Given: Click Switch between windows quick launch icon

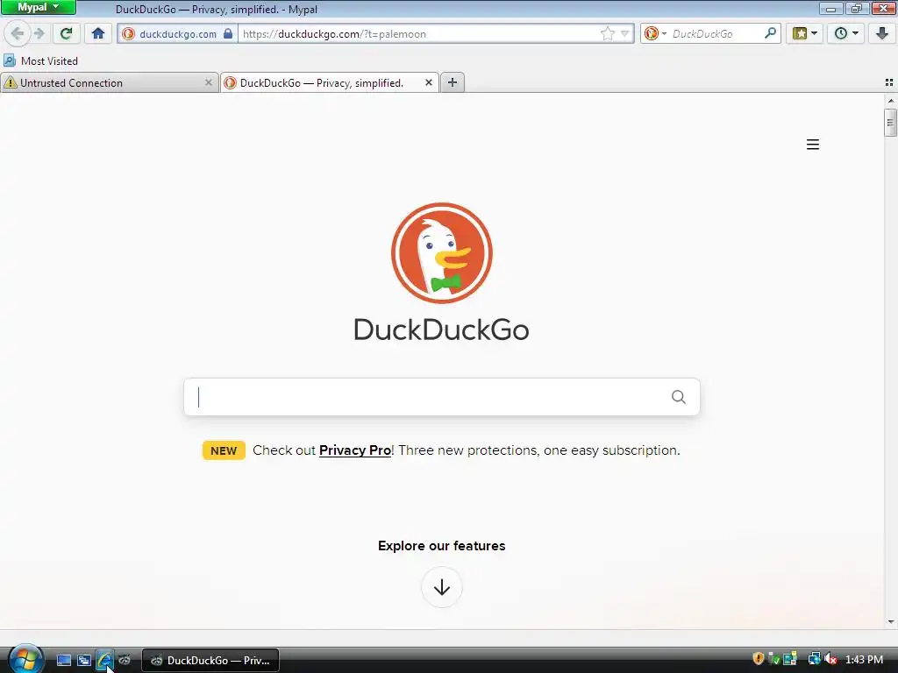Looking at the screenshot, I should [84, 661].
